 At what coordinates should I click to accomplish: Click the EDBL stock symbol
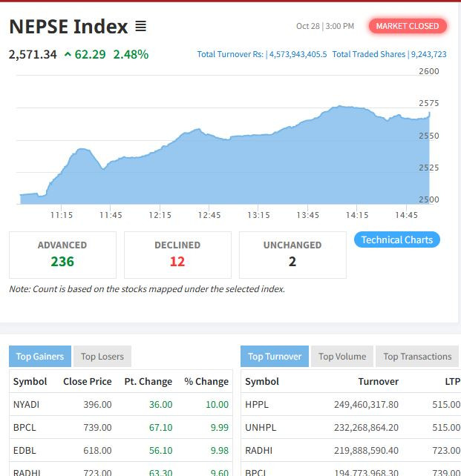(25, 450)
